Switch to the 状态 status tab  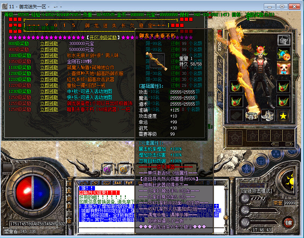coord(220,63)
